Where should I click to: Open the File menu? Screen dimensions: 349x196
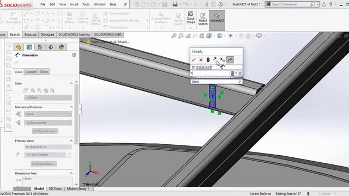43,4
